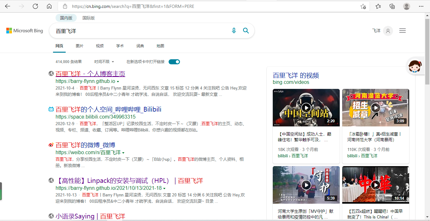Open the browser home page icon

[x=49, y=6]
